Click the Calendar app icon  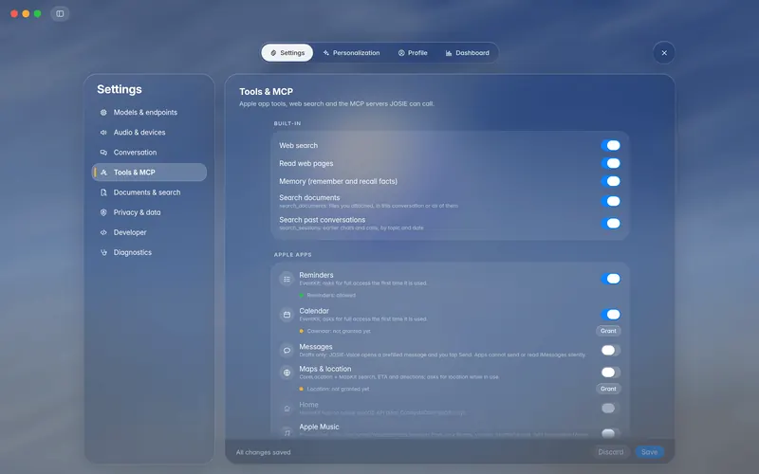click(287, 315)
